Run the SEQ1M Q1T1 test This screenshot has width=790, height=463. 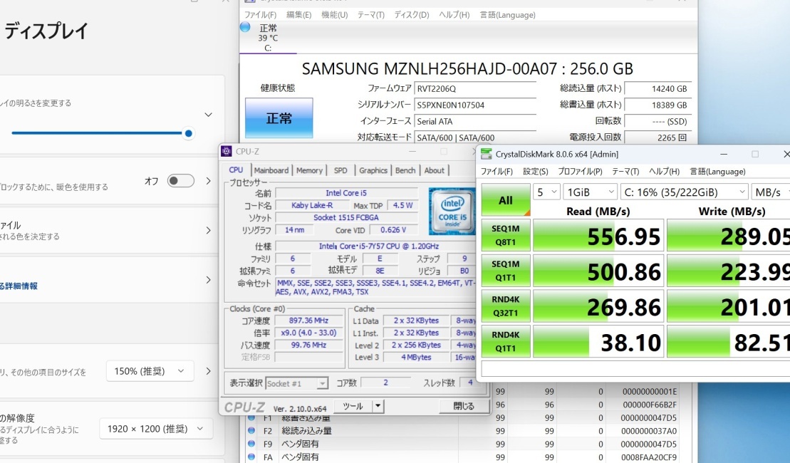coord(505,271)
